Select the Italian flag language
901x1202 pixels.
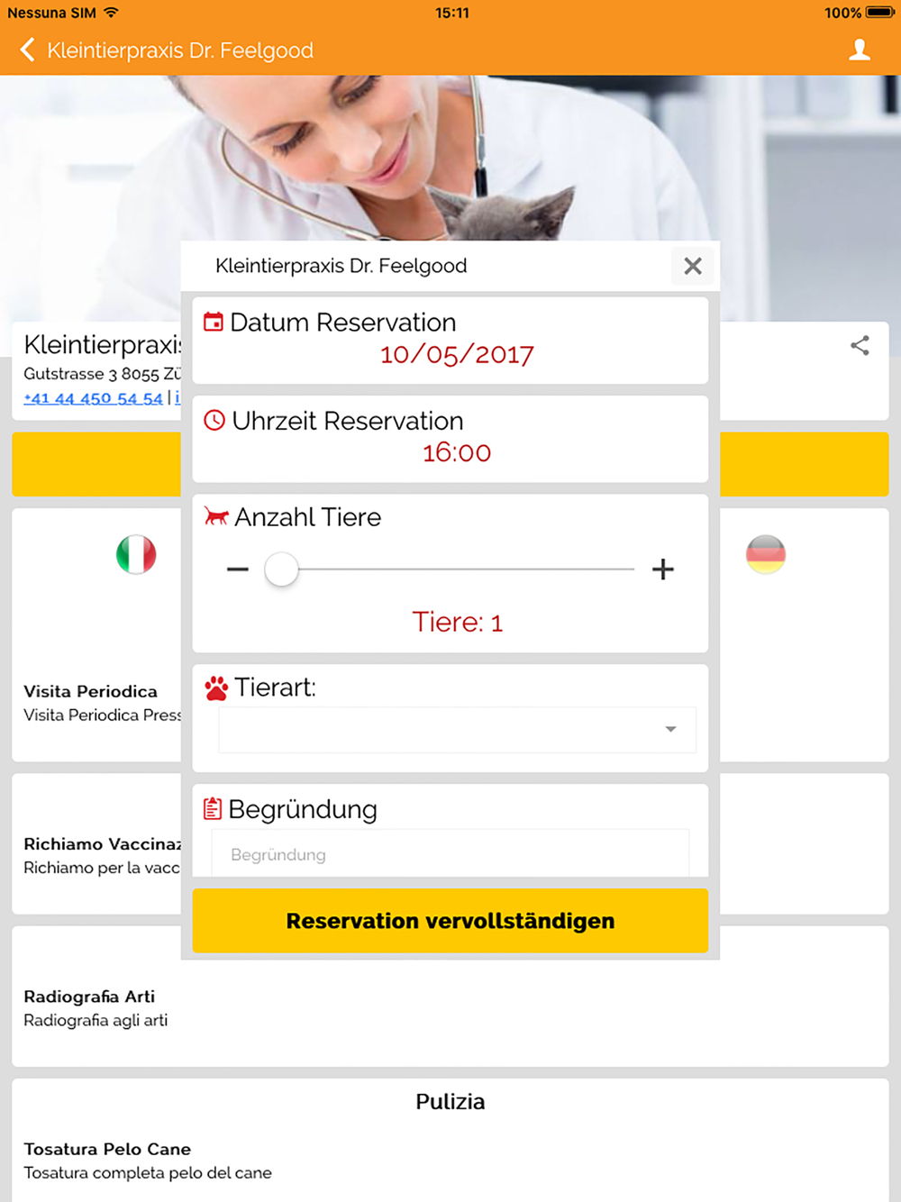(136, 554)
